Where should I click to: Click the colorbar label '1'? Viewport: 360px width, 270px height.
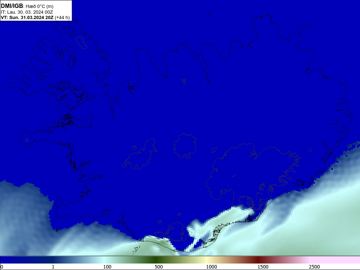pyautogui.click(x=53, y=267)
